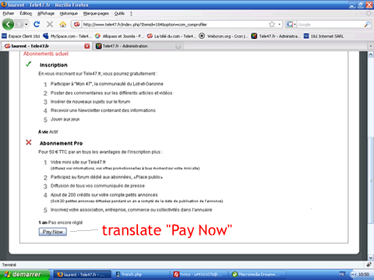
Task: Click the Abonnement Pro heading
Action: coord(61,143)
